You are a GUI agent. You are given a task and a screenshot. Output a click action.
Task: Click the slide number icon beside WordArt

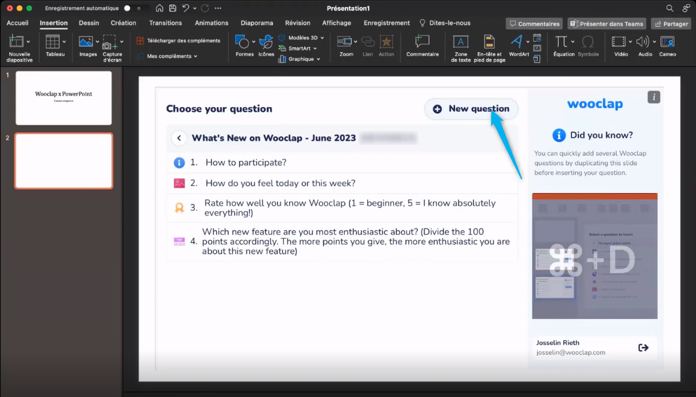tap(537, 48)
